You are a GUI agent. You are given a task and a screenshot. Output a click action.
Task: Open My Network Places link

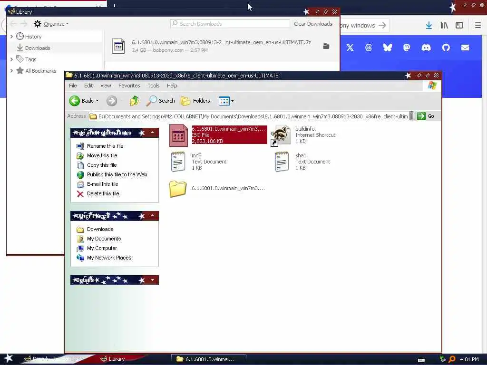109,258
